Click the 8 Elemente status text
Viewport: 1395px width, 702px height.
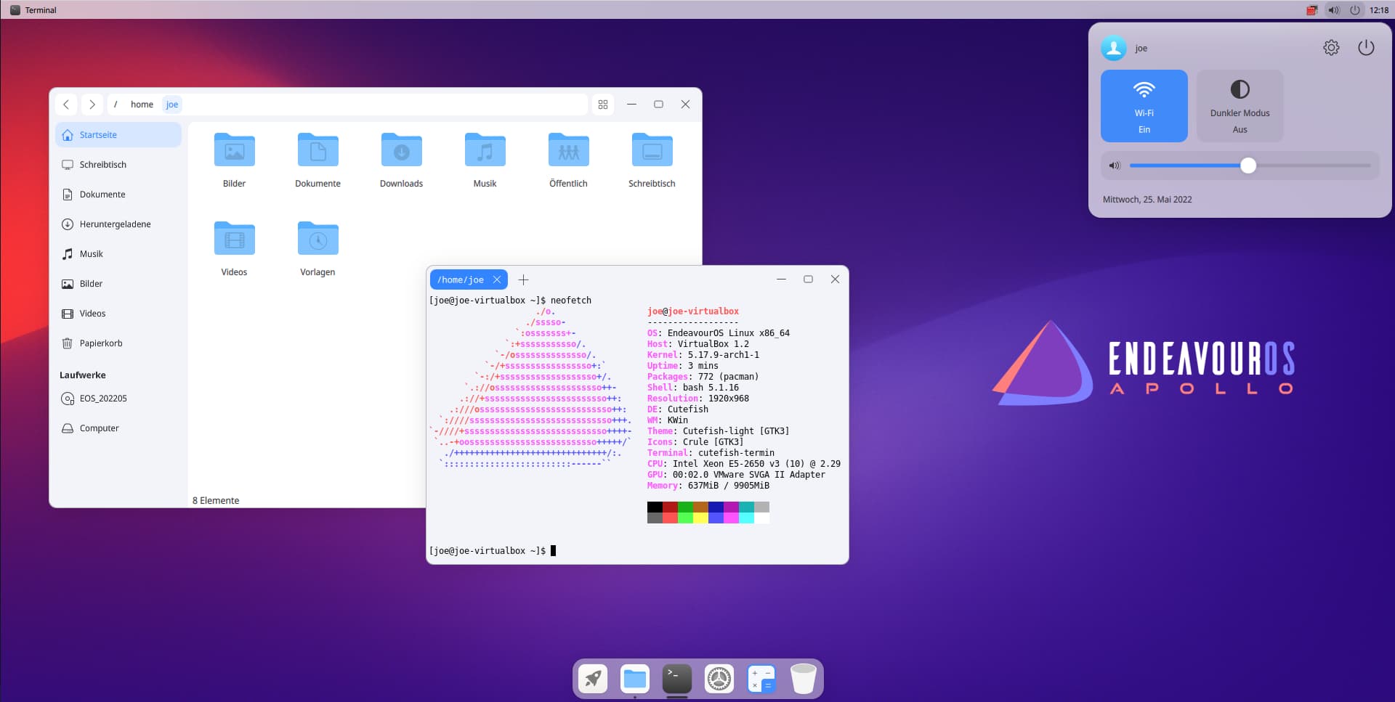pos(216,500)
